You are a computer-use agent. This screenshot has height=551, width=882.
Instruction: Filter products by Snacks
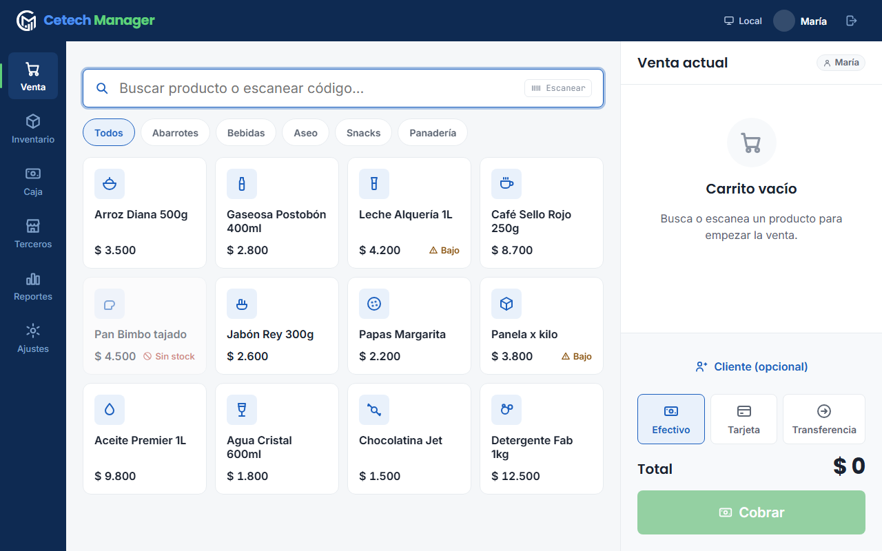point(363,133)
